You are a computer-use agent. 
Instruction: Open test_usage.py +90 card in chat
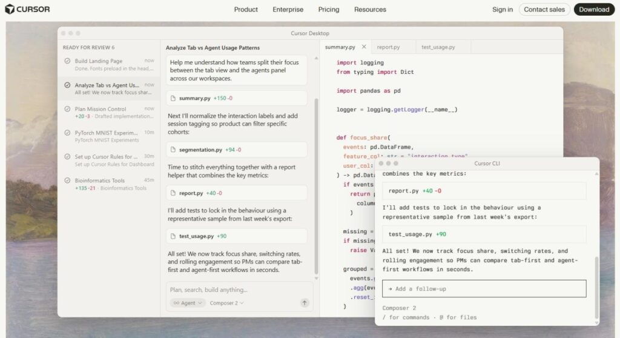[237, 236]
